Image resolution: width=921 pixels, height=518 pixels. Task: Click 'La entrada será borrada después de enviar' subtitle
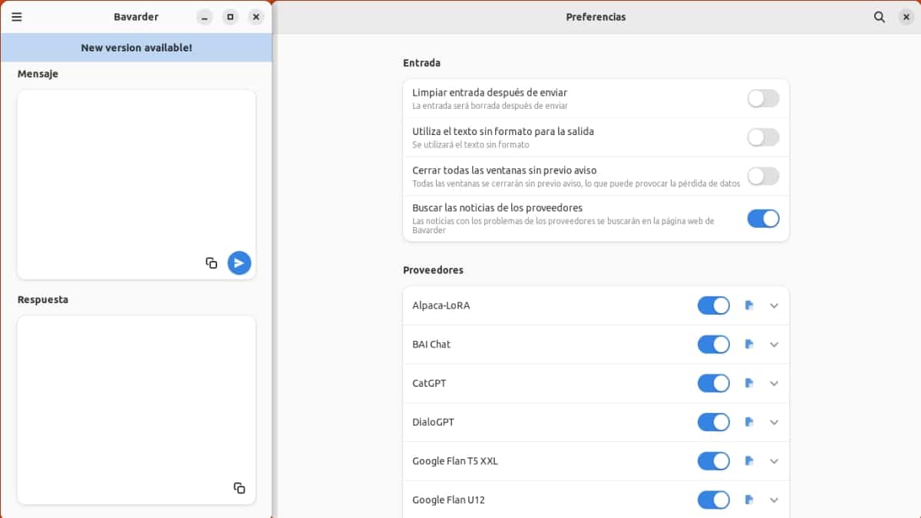[490, 106]
